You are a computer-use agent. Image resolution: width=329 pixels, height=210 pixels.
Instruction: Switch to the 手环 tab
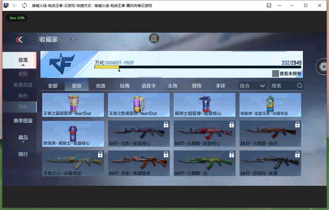pos(220,86)
